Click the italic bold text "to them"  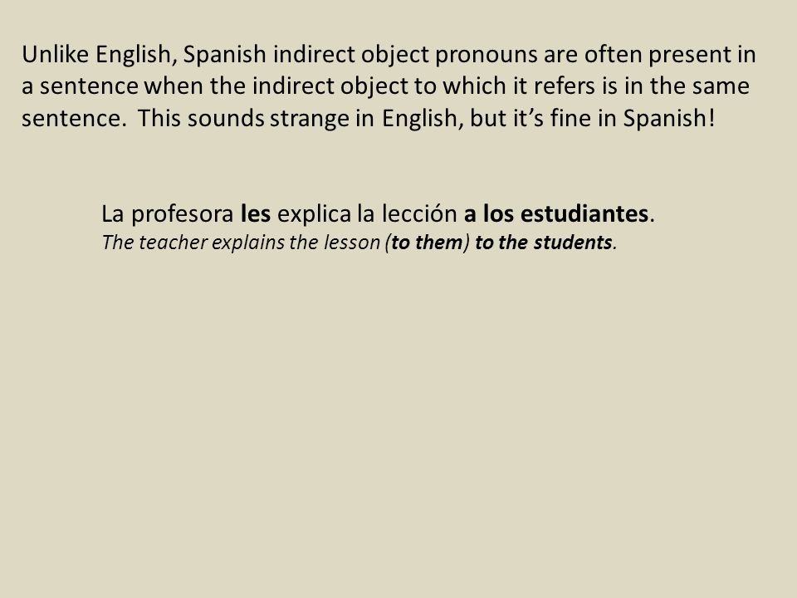coord(427,243)
